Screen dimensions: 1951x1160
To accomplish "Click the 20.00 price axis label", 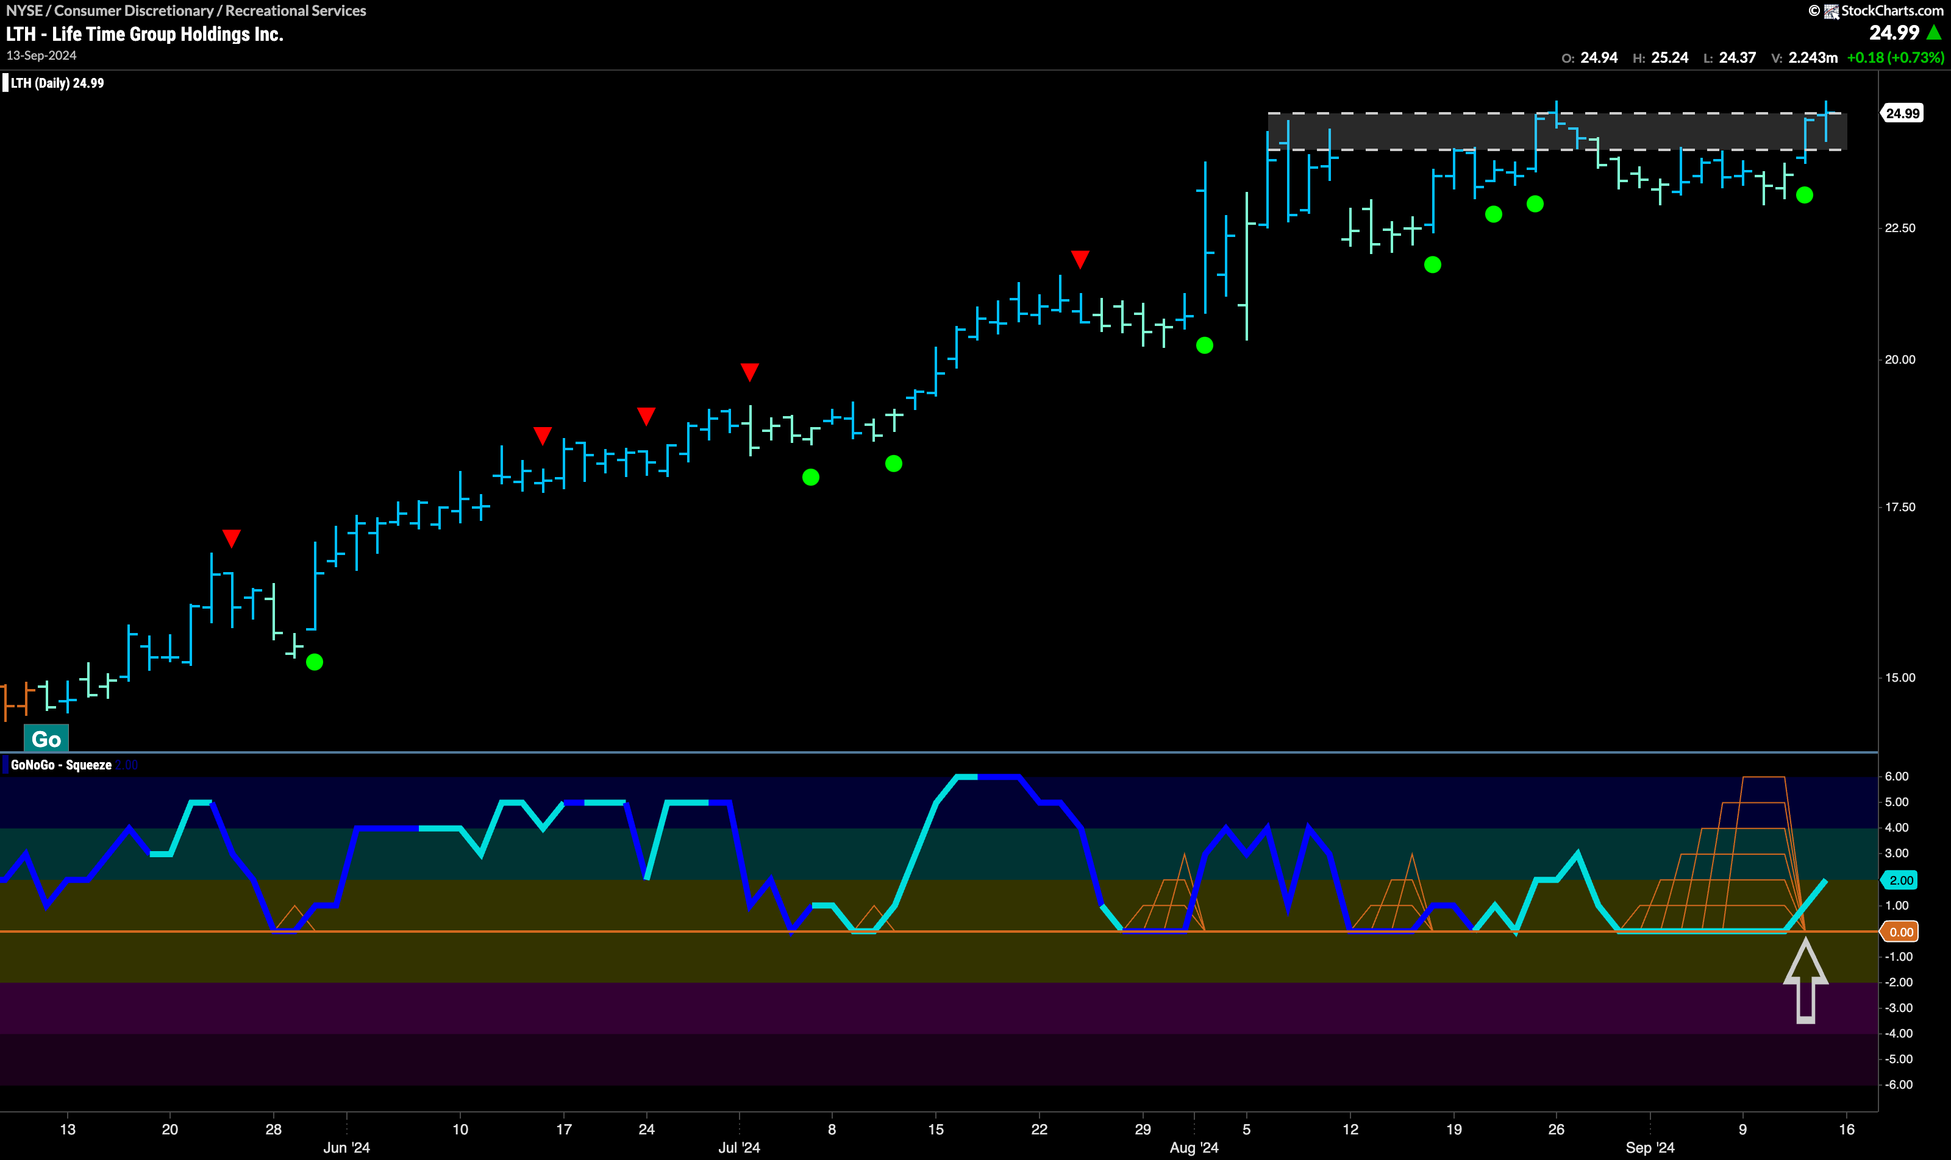I will pyautogui.click(x=1900, y=359).
